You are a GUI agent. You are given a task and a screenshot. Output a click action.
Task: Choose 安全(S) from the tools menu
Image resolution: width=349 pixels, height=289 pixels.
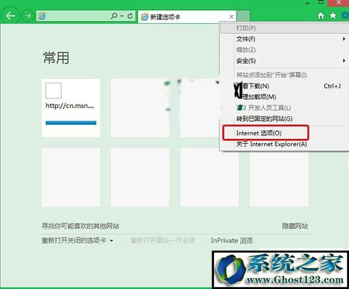pyautogui.click(x=246, y=61)
